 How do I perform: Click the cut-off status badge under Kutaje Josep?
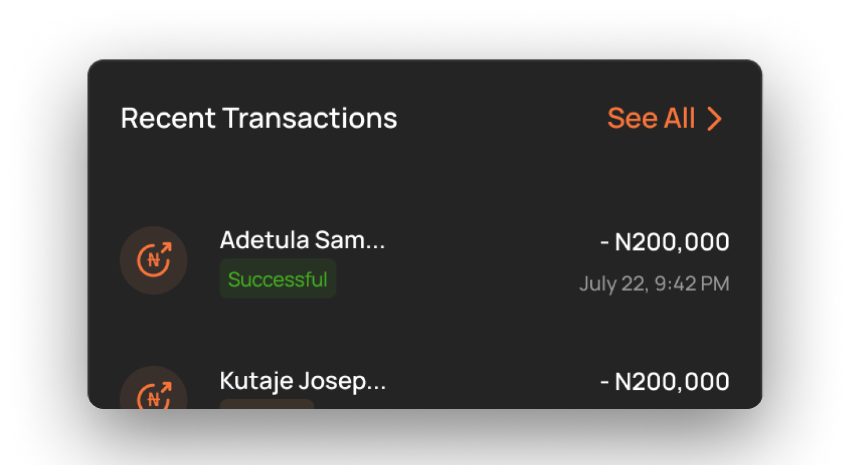[267, 403]
